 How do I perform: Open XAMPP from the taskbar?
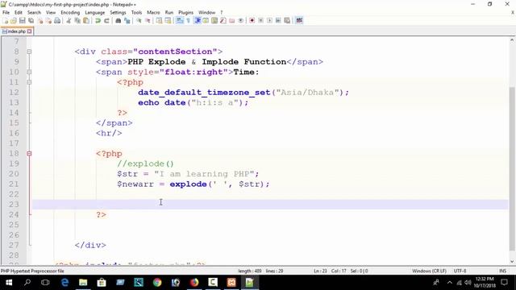click(231, 283)
